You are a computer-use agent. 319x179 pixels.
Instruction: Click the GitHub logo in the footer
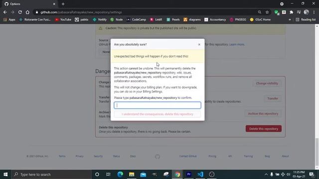158,157
